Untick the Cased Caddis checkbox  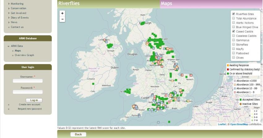[x=234, y=31]
